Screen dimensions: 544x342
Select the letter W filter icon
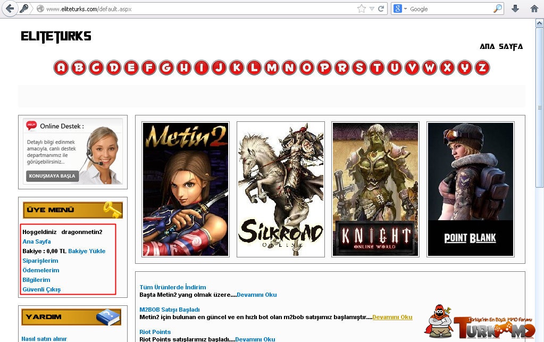click(x=430, y=68)
